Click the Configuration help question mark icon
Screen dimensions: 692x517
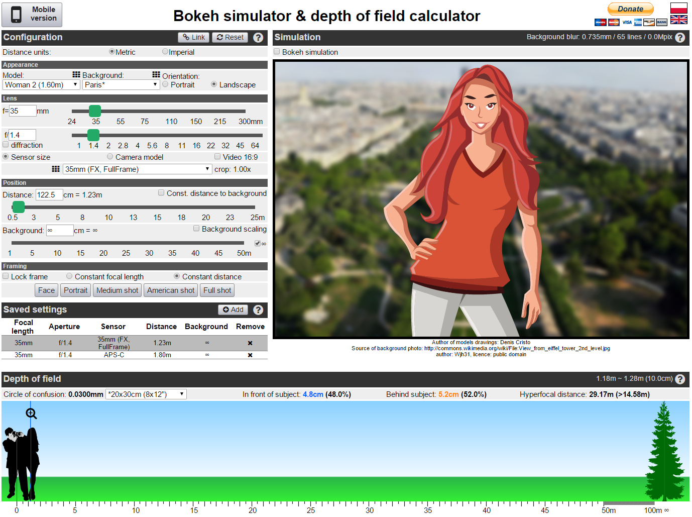(258, 38)
